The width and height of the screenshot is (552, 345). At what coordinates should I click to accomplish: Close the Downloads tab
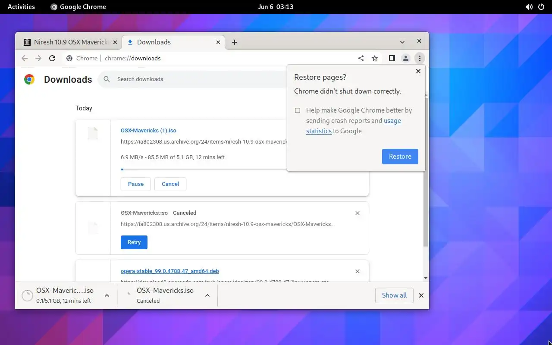click(x=218, y=42)
